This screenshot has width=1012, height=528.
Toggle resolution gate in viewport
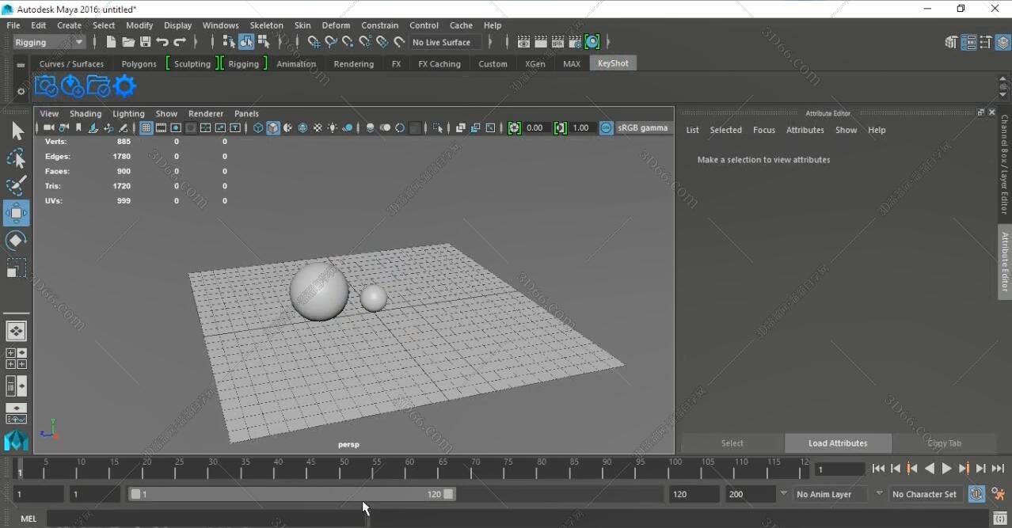pyautogui.click(x=176, y=127)
